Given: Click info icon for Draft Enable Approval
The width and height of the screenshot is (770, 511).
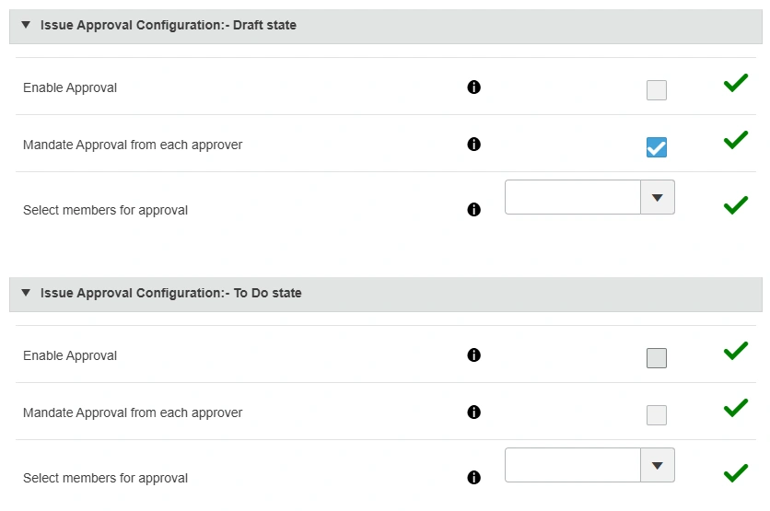Looking at the screenshot, I should coord(474,87).
